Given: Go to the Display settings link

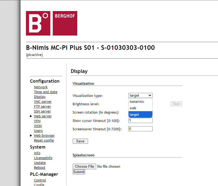Looking at the screenshot, I should (x=40, y=97).
